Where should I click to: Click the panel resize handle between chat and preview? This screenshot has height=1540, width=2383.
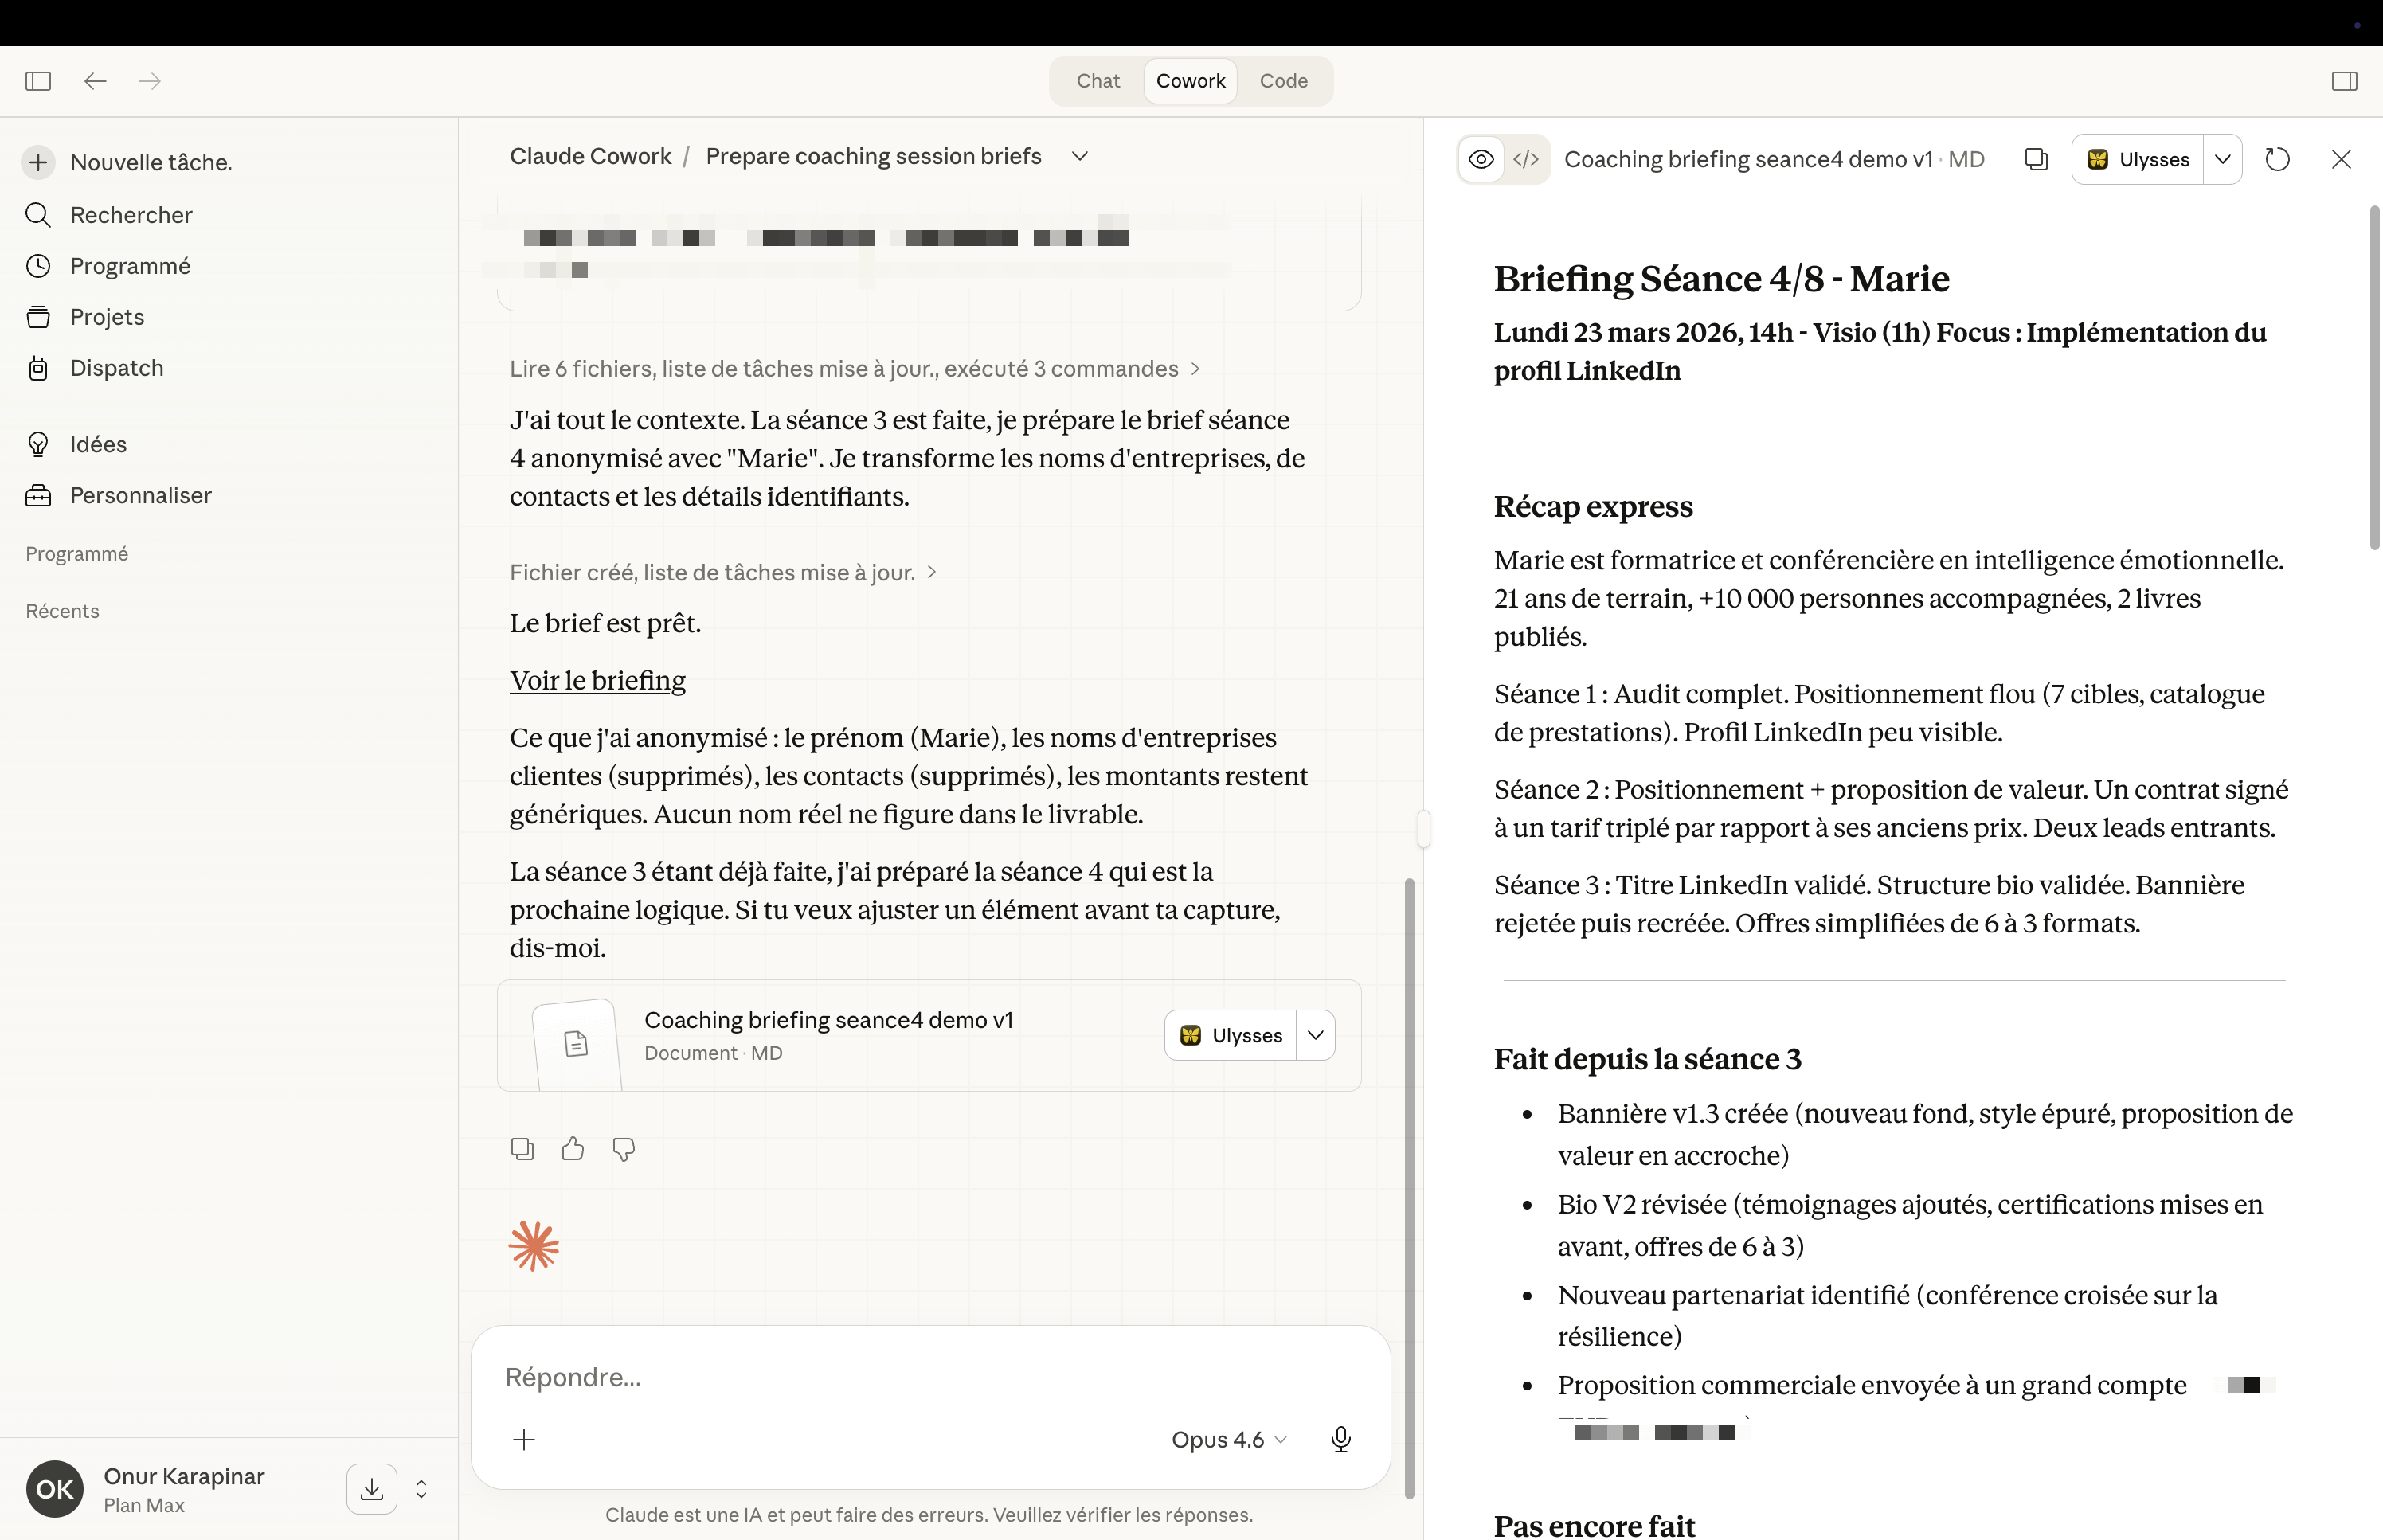click(x=1424, y=830)
